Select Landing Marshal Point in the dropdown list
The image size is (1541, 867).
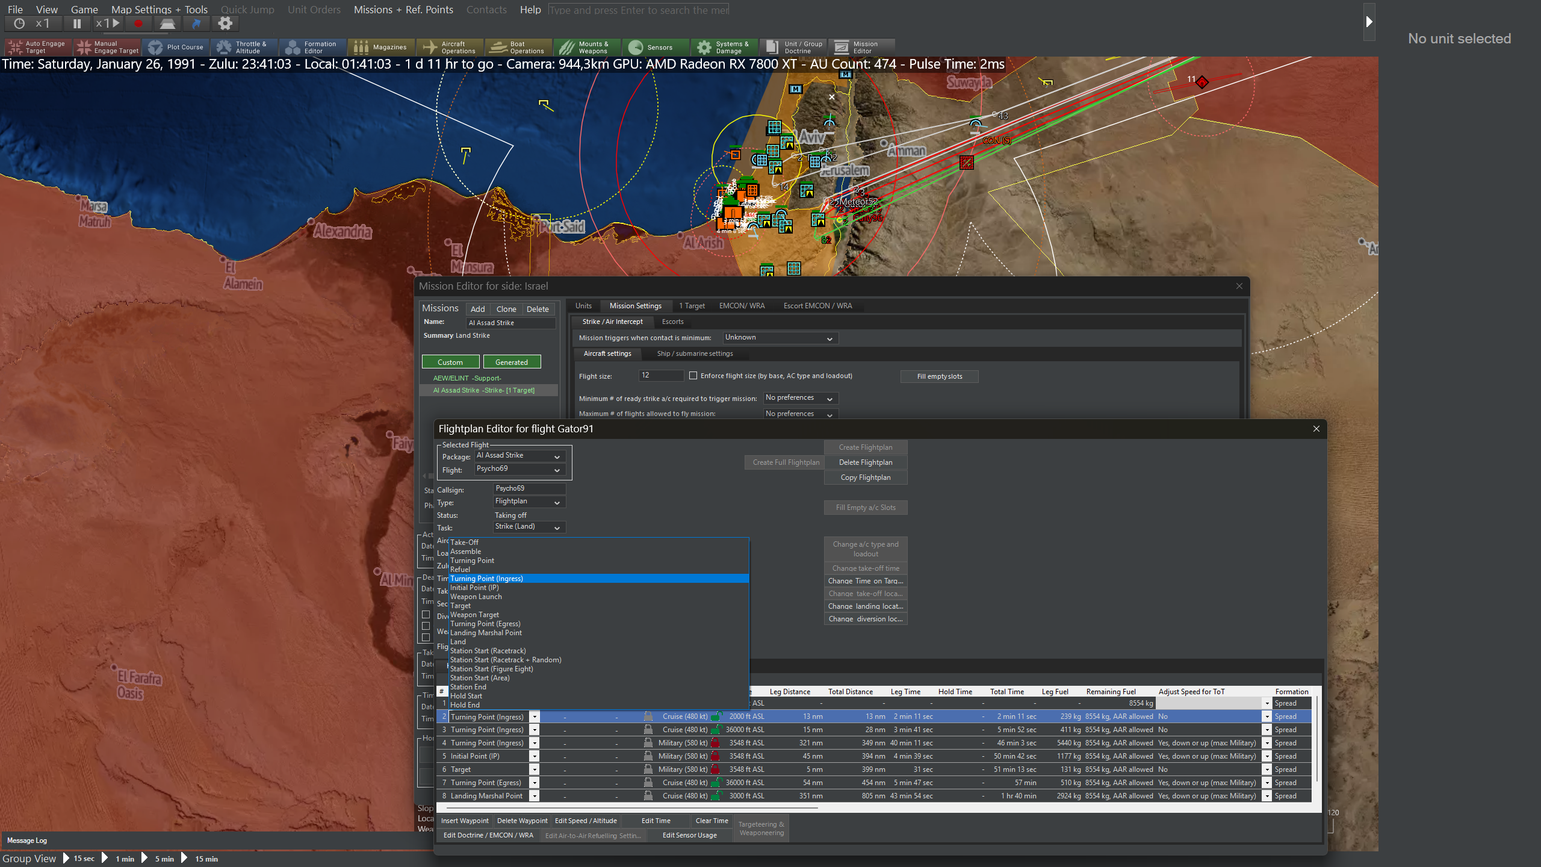click(599, 633)
